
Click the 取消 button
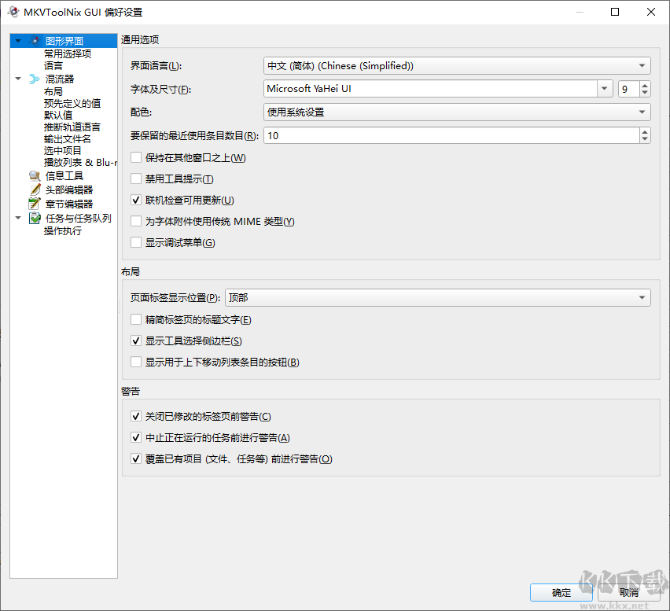[629, 593]
